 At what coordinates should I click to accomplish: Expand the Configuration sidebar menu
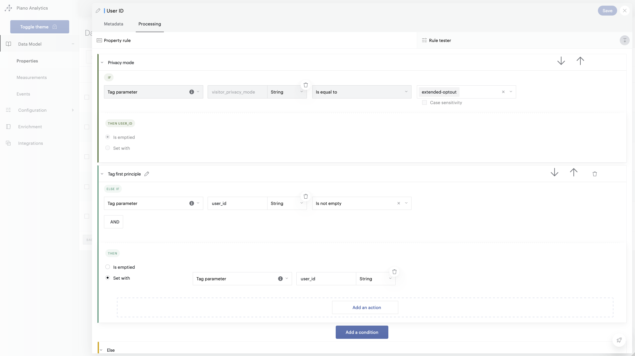(x=73, y=110)
